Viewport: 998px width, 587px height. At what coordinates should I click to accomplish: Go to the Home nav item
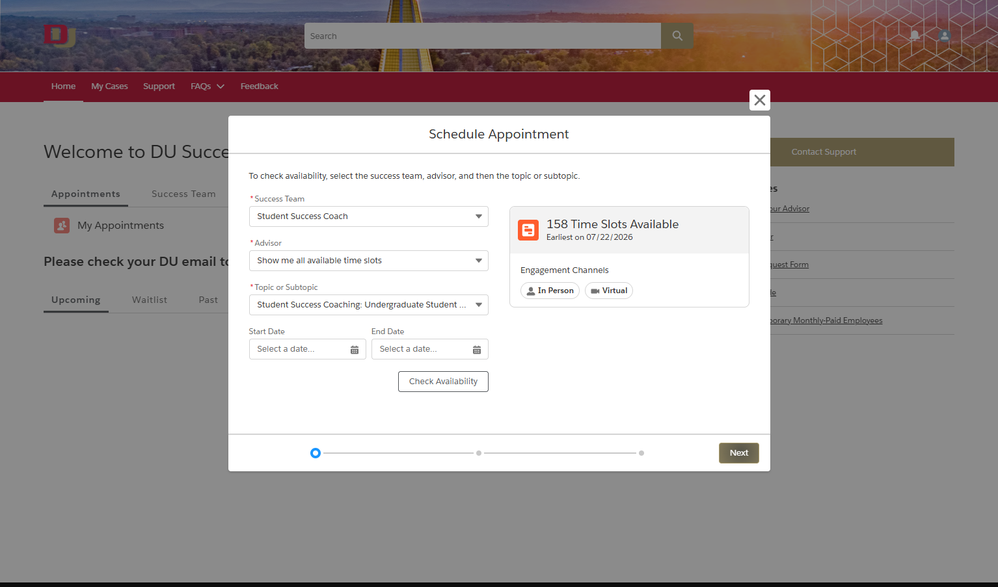[x=63, y=86]
